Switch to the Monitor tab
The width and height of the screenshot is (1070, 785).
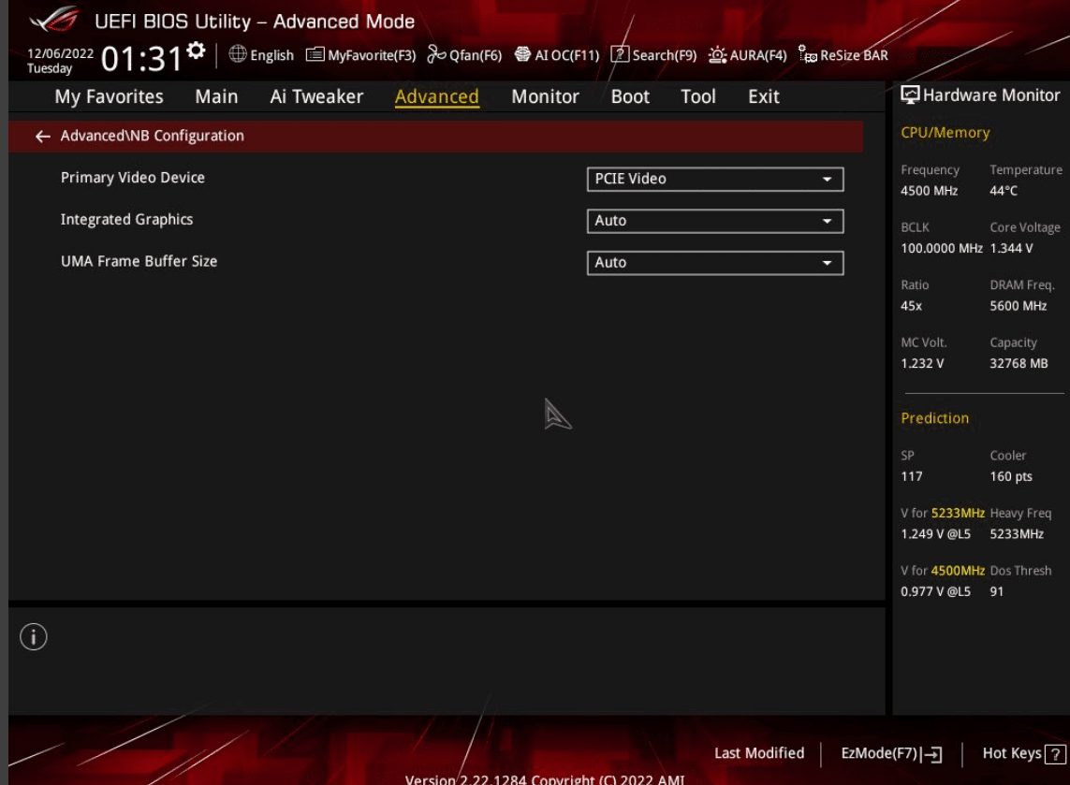[x=545, y=97]
